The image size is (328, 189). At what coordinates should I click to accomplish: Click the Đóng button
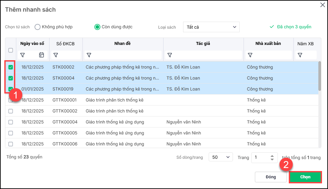tap(271, 177)
